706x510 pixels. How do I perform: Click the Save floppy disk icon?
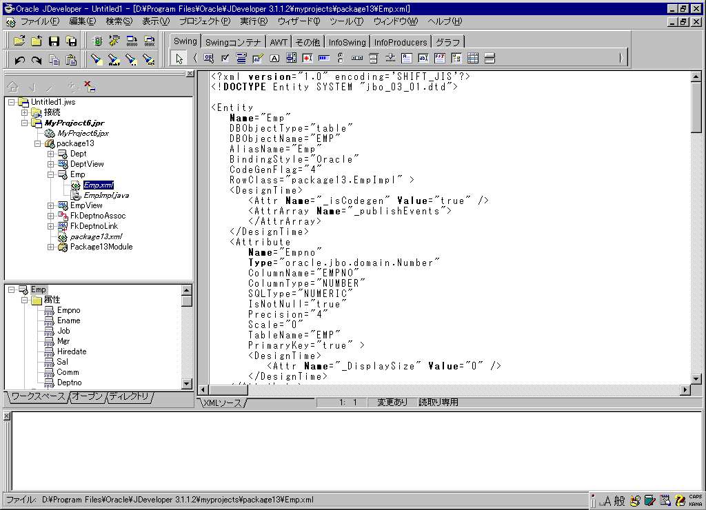54,41
